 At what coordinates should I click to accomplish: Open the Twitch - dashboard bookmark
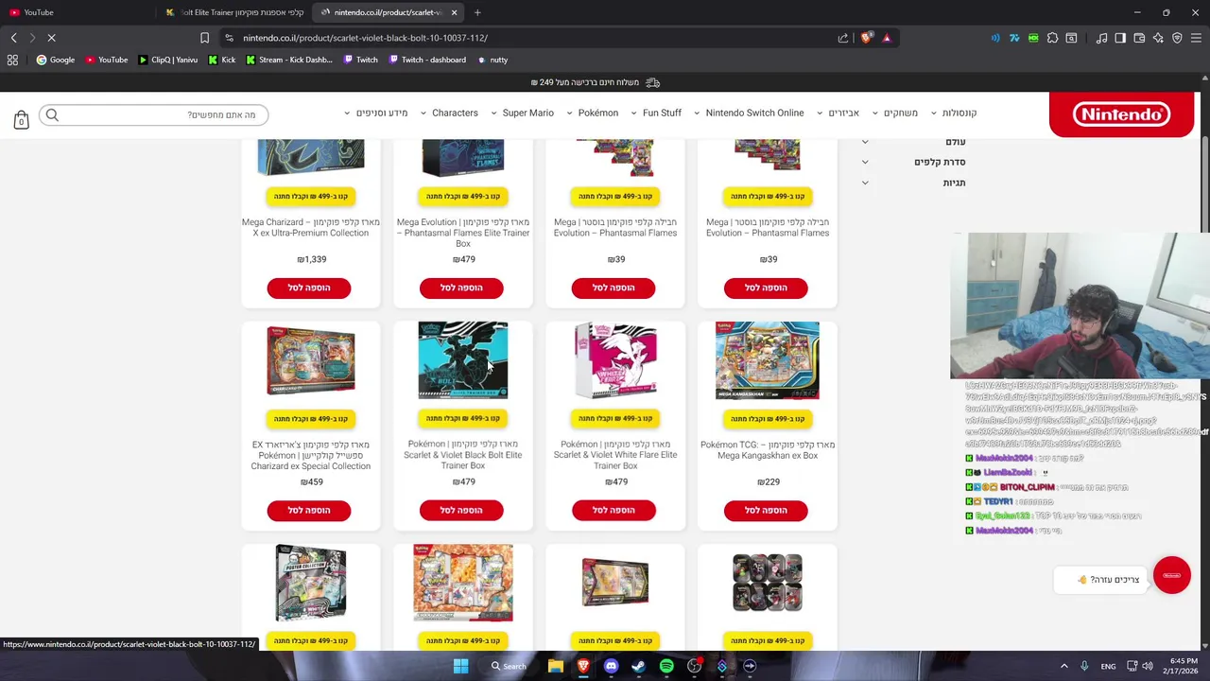point(425,60)
